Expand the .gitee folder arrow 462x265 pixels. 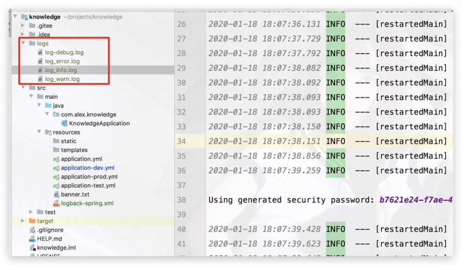[23, 26]
